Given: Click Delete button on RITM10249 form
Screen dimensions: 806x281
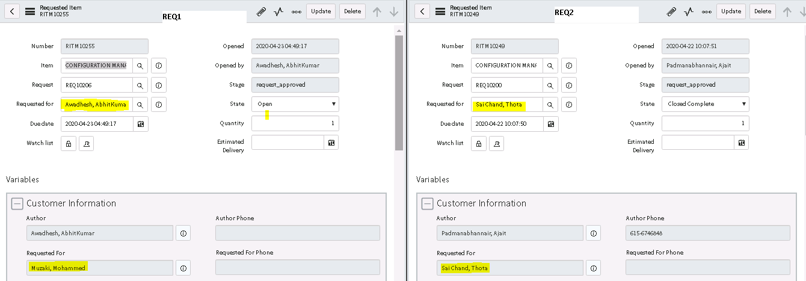Looking at the screenshot, I should click(x=763, y=11).
